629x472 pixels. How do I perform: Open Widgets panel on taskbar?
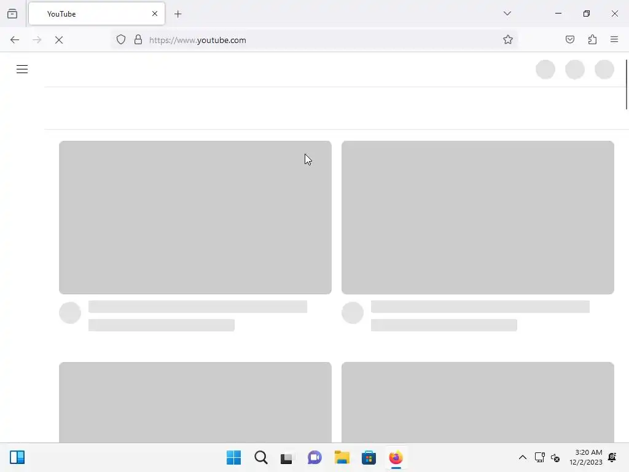click(17, 457)
